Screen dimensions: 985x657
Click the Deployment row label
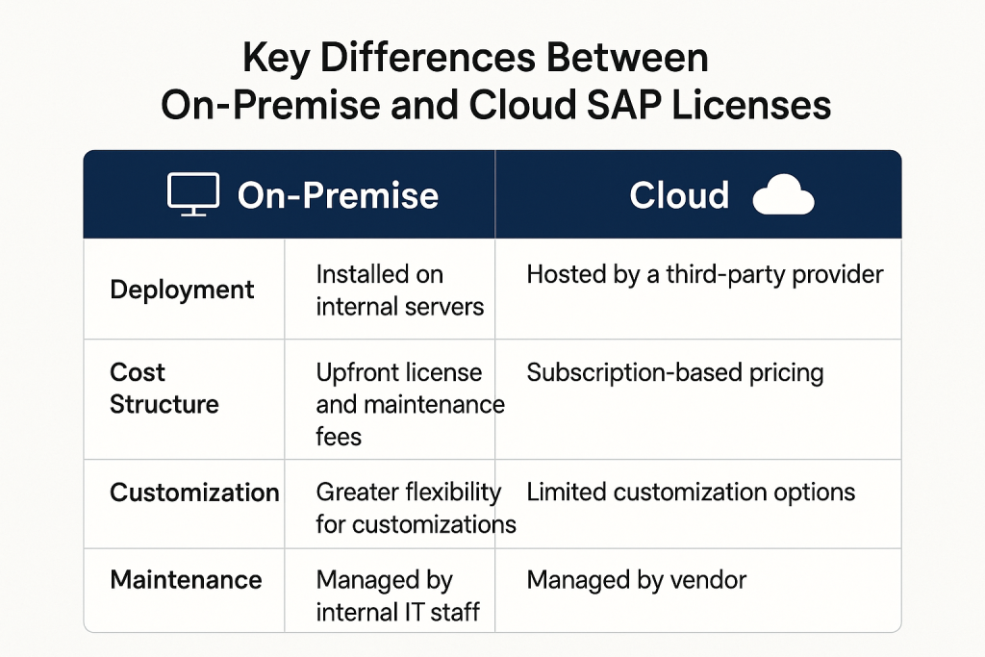182,290
